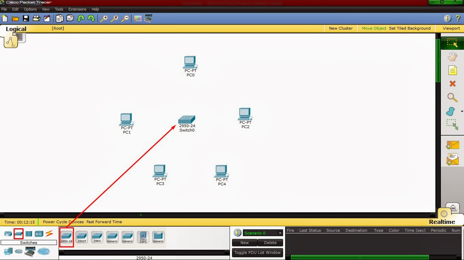Screen dimensions: 464x260
Task: Open the Connections lightning bolt category
Action: click(48, 233)
